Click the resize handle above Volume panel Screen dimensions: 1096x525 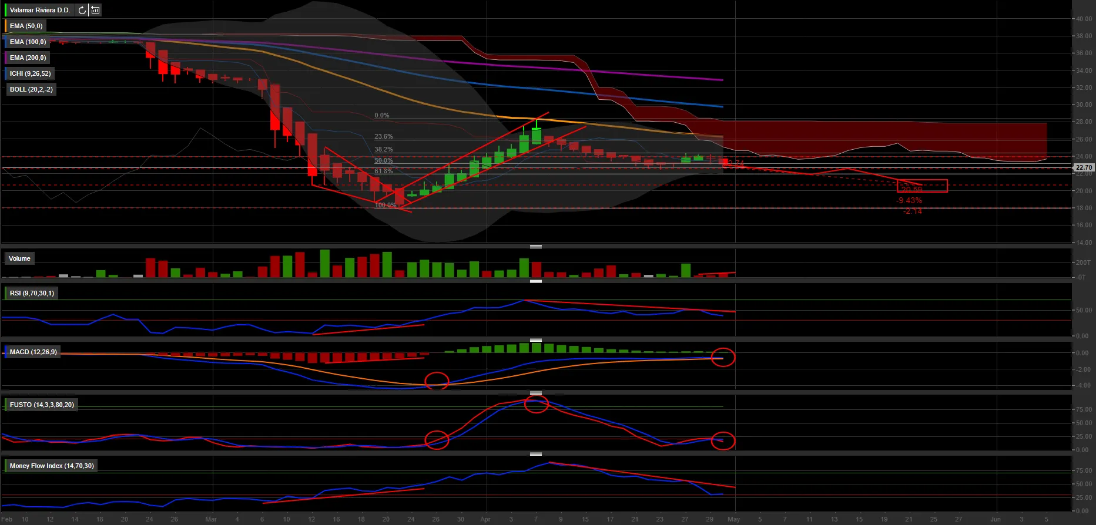pos(535,247)
